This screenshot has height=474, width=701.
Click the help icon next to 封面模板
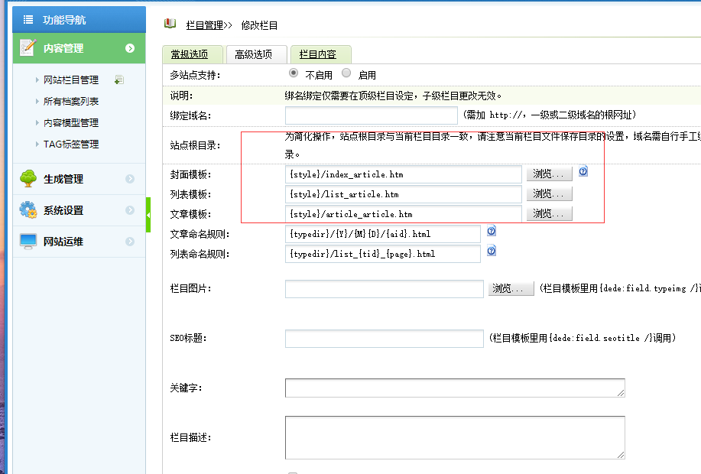click(x=583, y=171)
